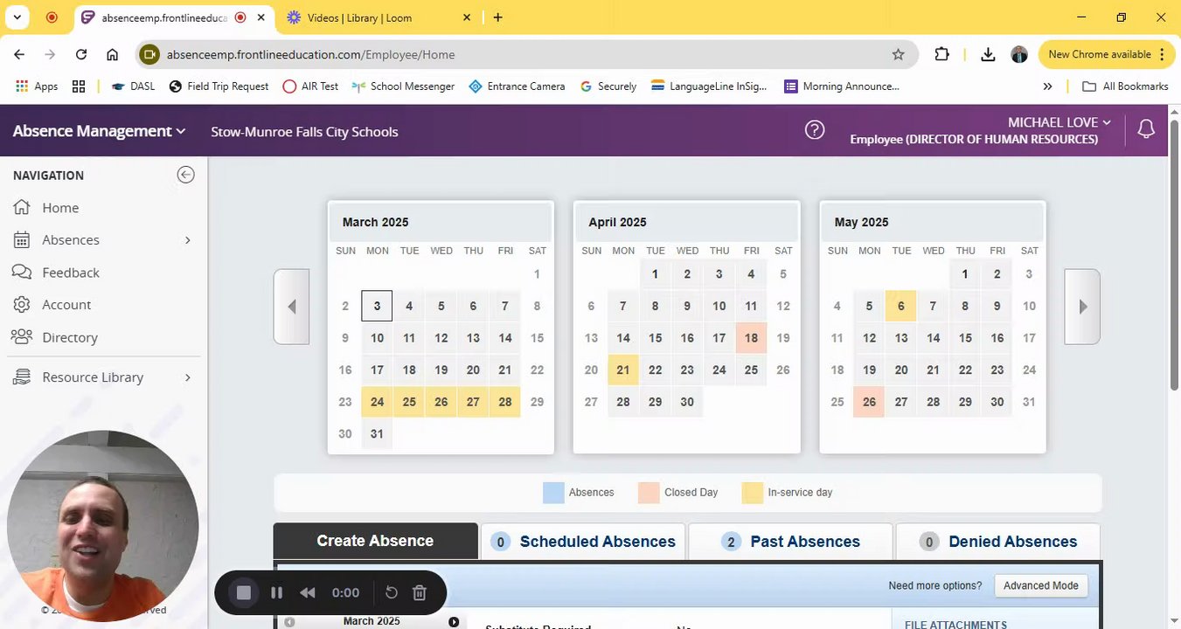The height and width of the screenshot is (629, 1181).
Task: Click the help question mark icon
Action: coord(814,130)
